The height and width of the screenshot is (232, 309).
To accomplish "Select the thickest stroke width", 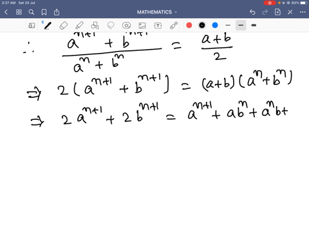I will [x=254, y=25].
